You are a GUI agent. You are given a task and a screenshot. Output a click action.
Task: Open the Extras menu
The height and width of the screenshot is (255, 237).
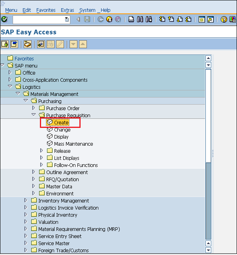click(x=67, y=10)
